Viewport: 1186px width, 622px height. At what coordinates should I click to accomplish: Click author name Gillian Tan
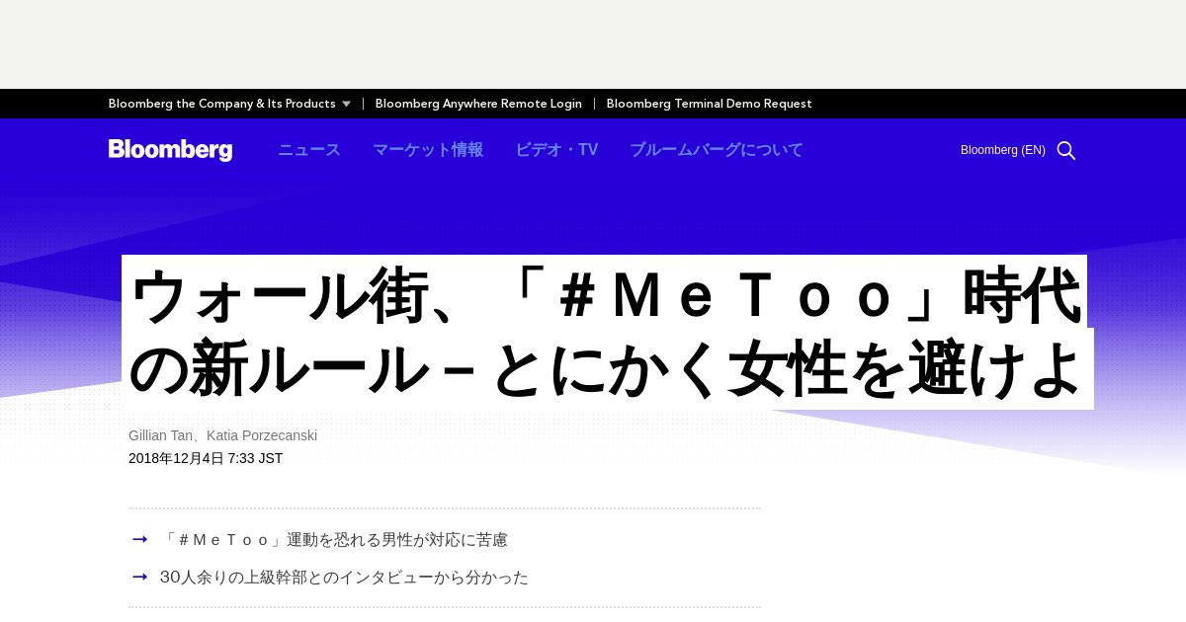[x=161, y=435]
